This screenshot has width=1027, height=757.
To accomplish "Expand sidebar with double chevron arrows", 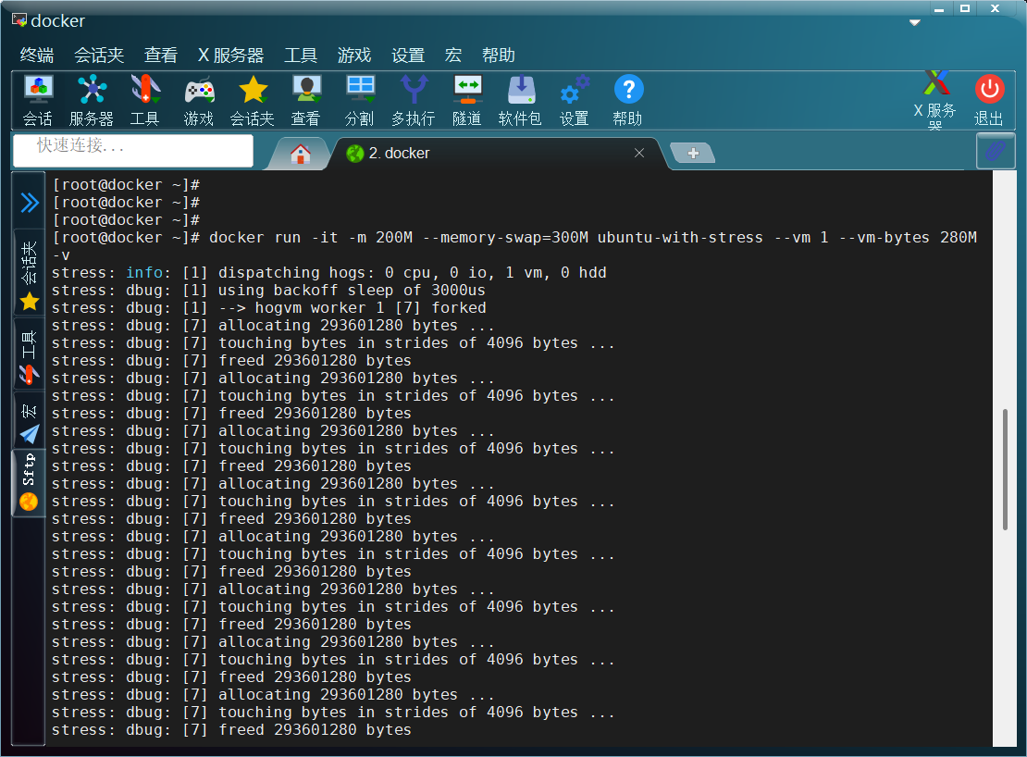I will point(30,203).
